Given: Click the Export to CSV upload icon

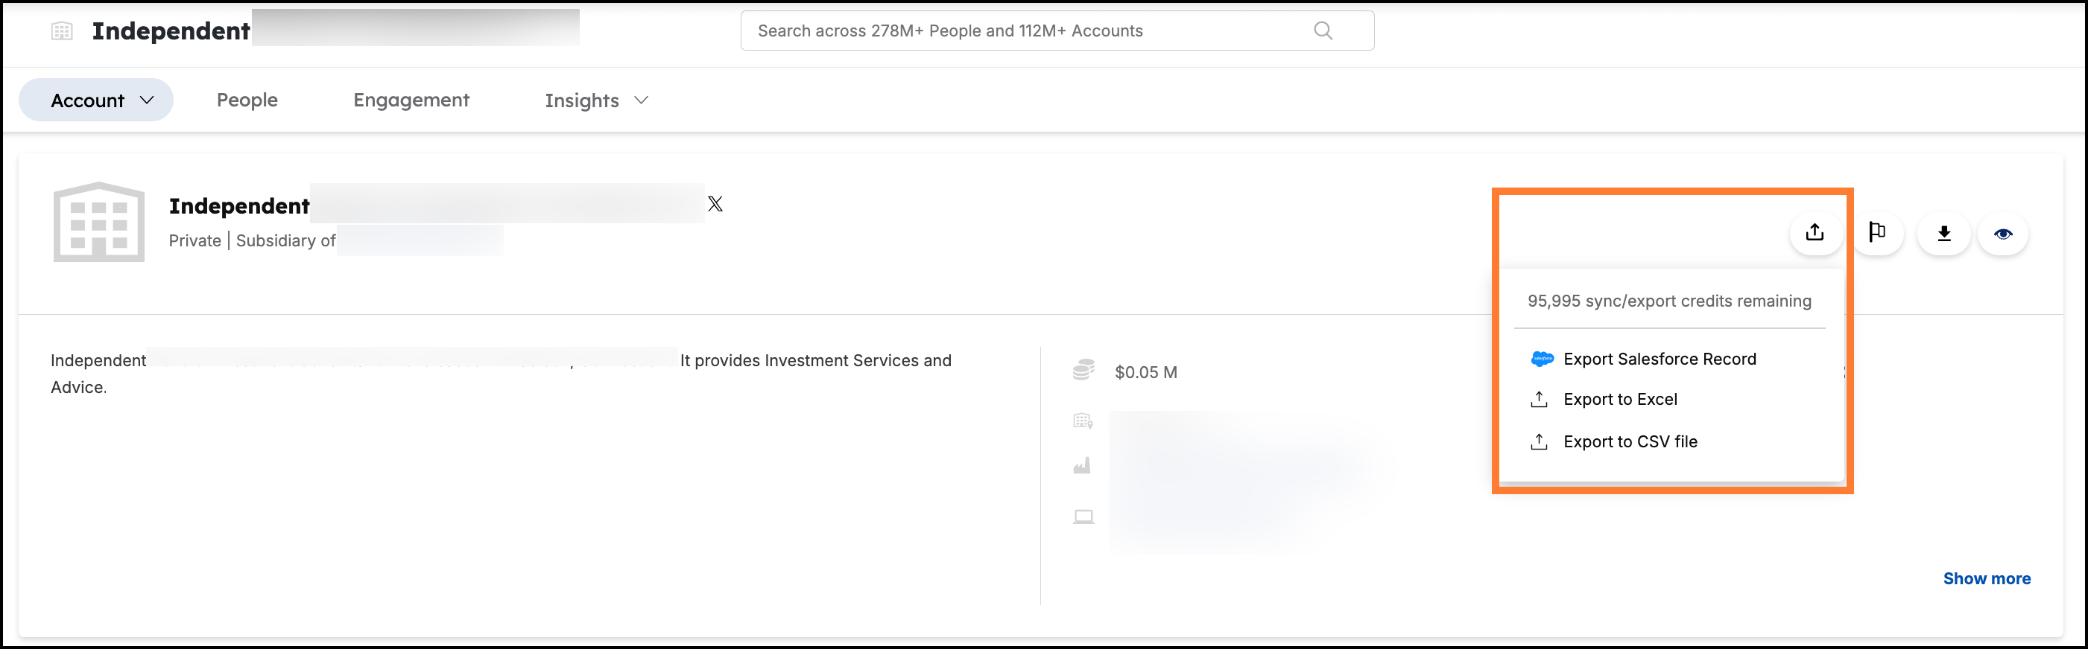Looking at the screenshot, I should pyautogui.click(x=1539, y=442).
